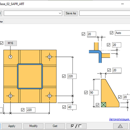This screenshot has height=130, width=130.
Task: Click the Apply button
Action: pyautogui.click(x=12, y=126)
